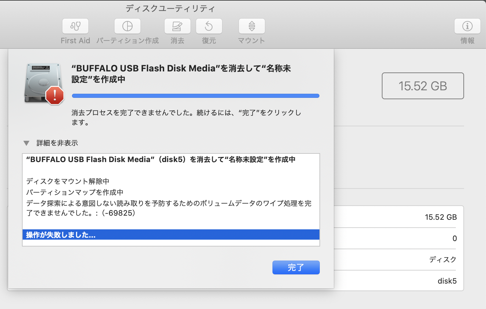486x309 pixels.
Task: Click the First Aid toolbar label
Action: pyautogui.click(x=75, y=41)
